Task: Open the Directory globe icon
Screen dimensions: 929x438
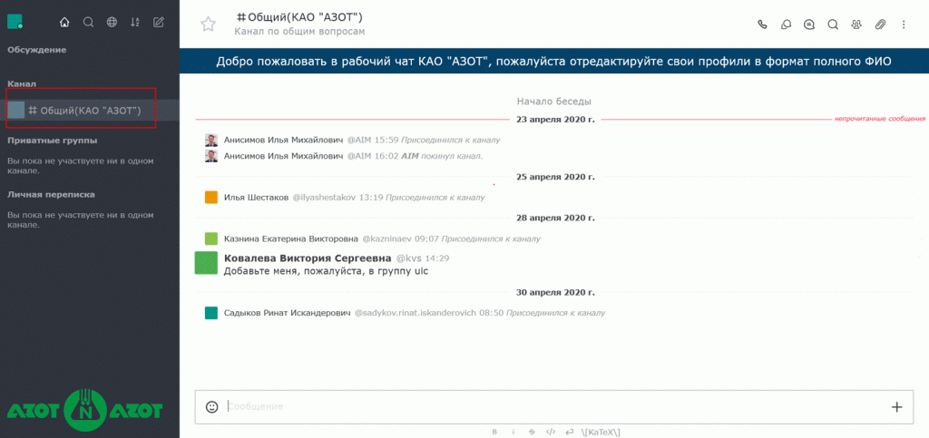Action: 112,23
